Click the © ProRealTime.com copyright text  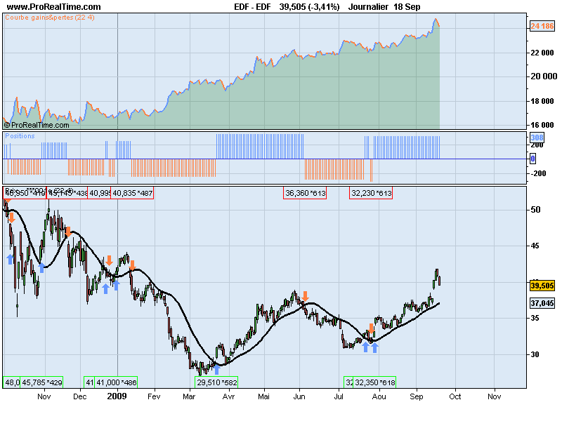[37, 125]
